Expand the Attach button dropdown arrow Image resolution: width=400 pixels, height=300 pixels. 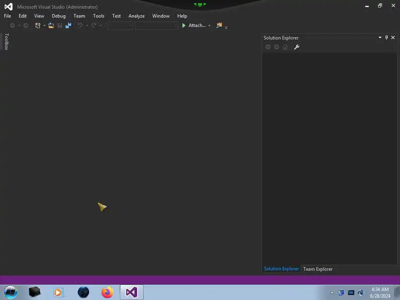pos(209,25)
